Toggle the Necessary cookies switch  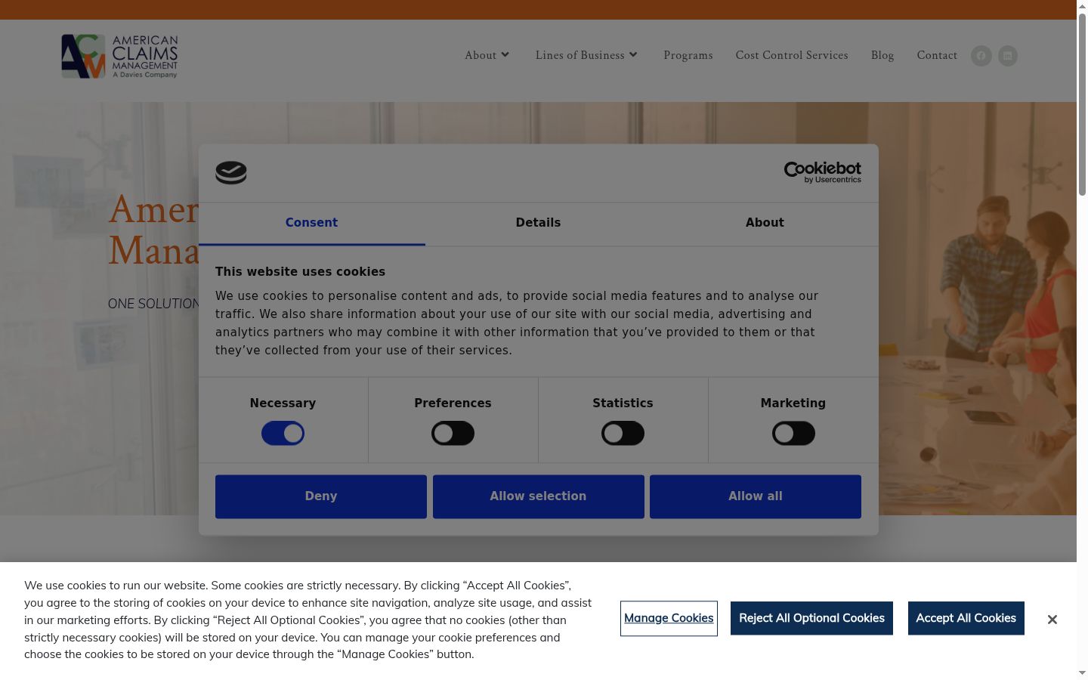[283, 434]
